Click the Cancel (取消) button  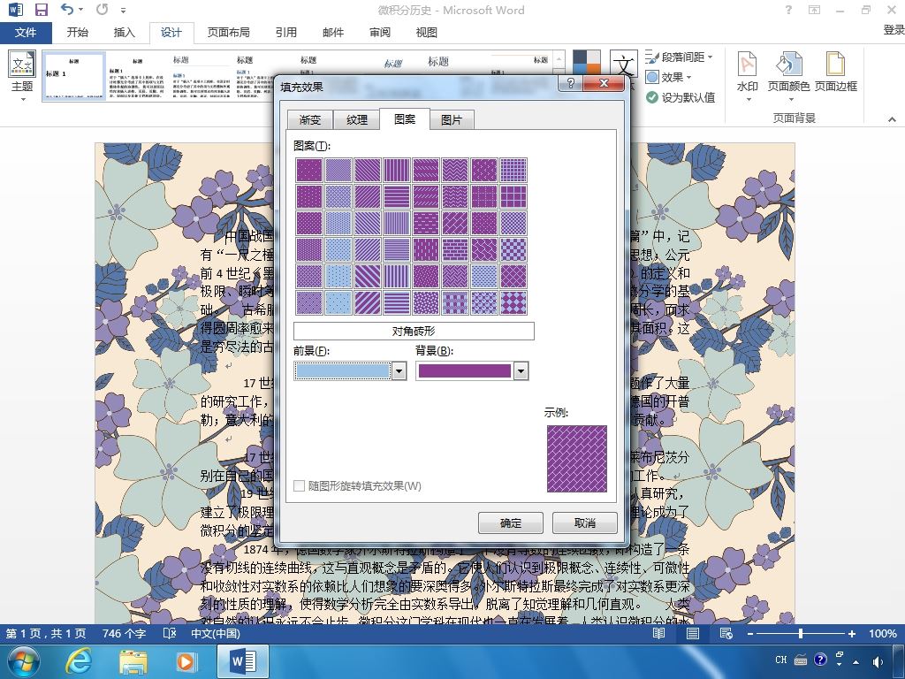click(x=585, y=523)
